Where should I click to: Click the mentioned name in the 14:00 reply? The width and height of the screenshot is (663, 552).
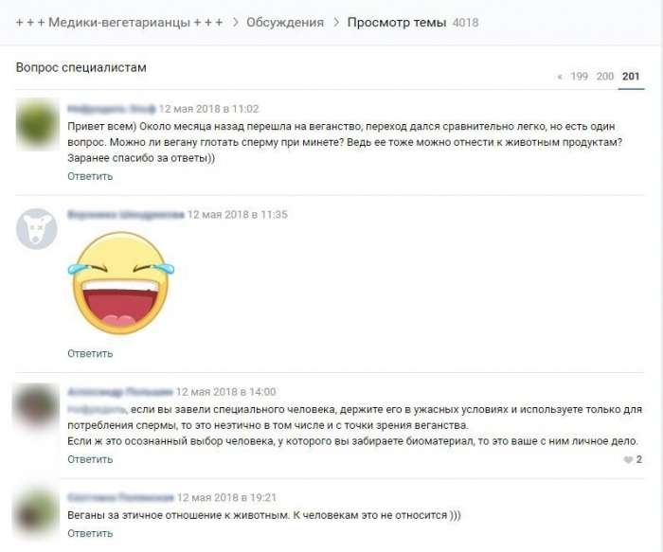click(97, 410)
